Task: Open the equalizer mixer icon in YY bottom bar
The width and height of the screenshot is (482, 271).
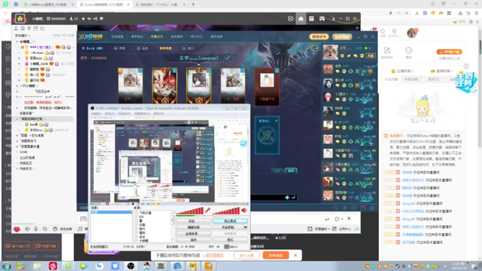Action: 45,229
